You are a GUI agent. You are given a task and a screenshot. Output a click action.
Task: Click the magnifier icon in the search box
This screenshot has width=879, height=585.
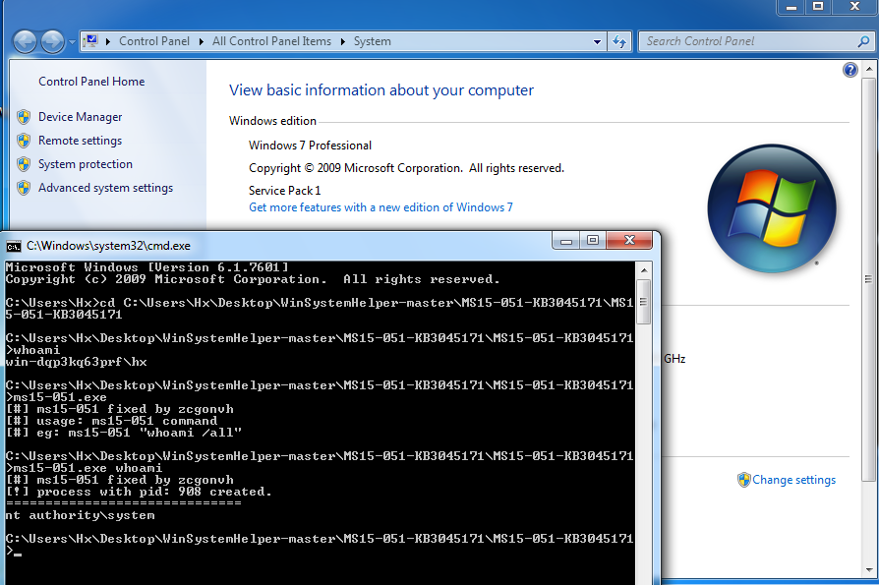(x=862, y=41)
